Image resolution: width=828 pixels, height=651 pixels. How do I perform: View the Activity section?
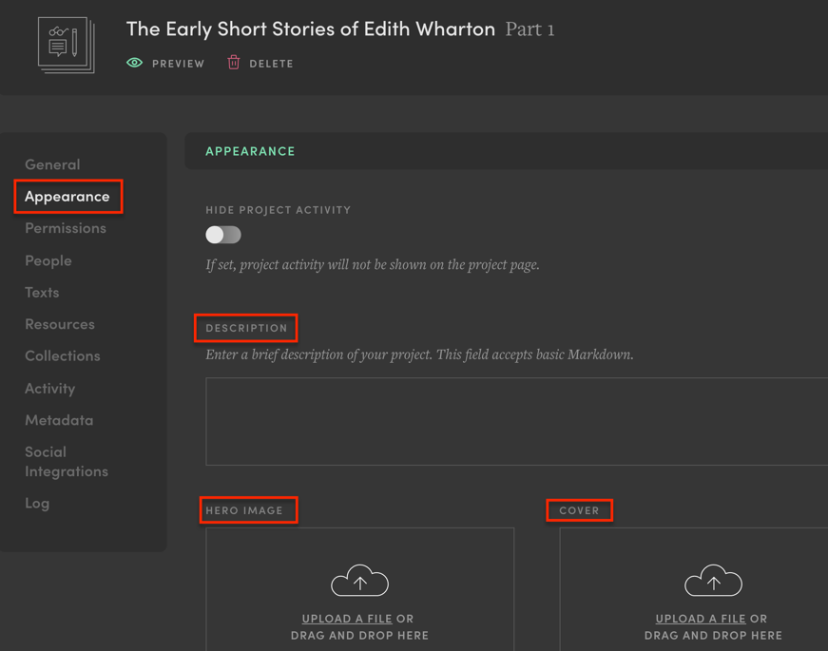click(50, 388)
